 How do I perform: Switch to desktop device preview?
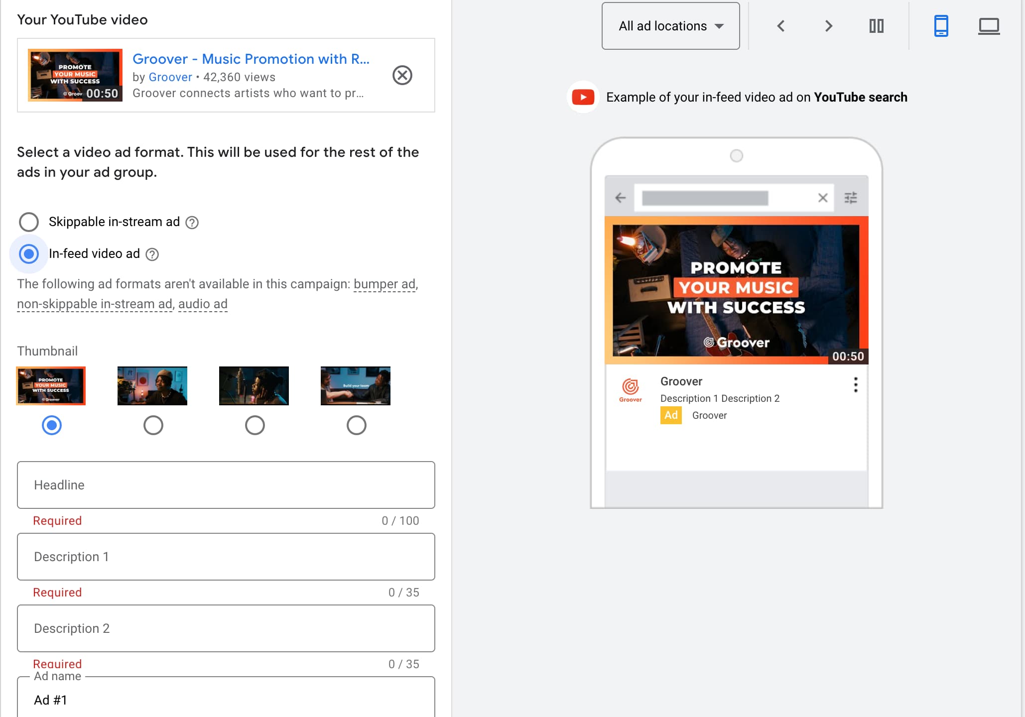coord(989,26)
